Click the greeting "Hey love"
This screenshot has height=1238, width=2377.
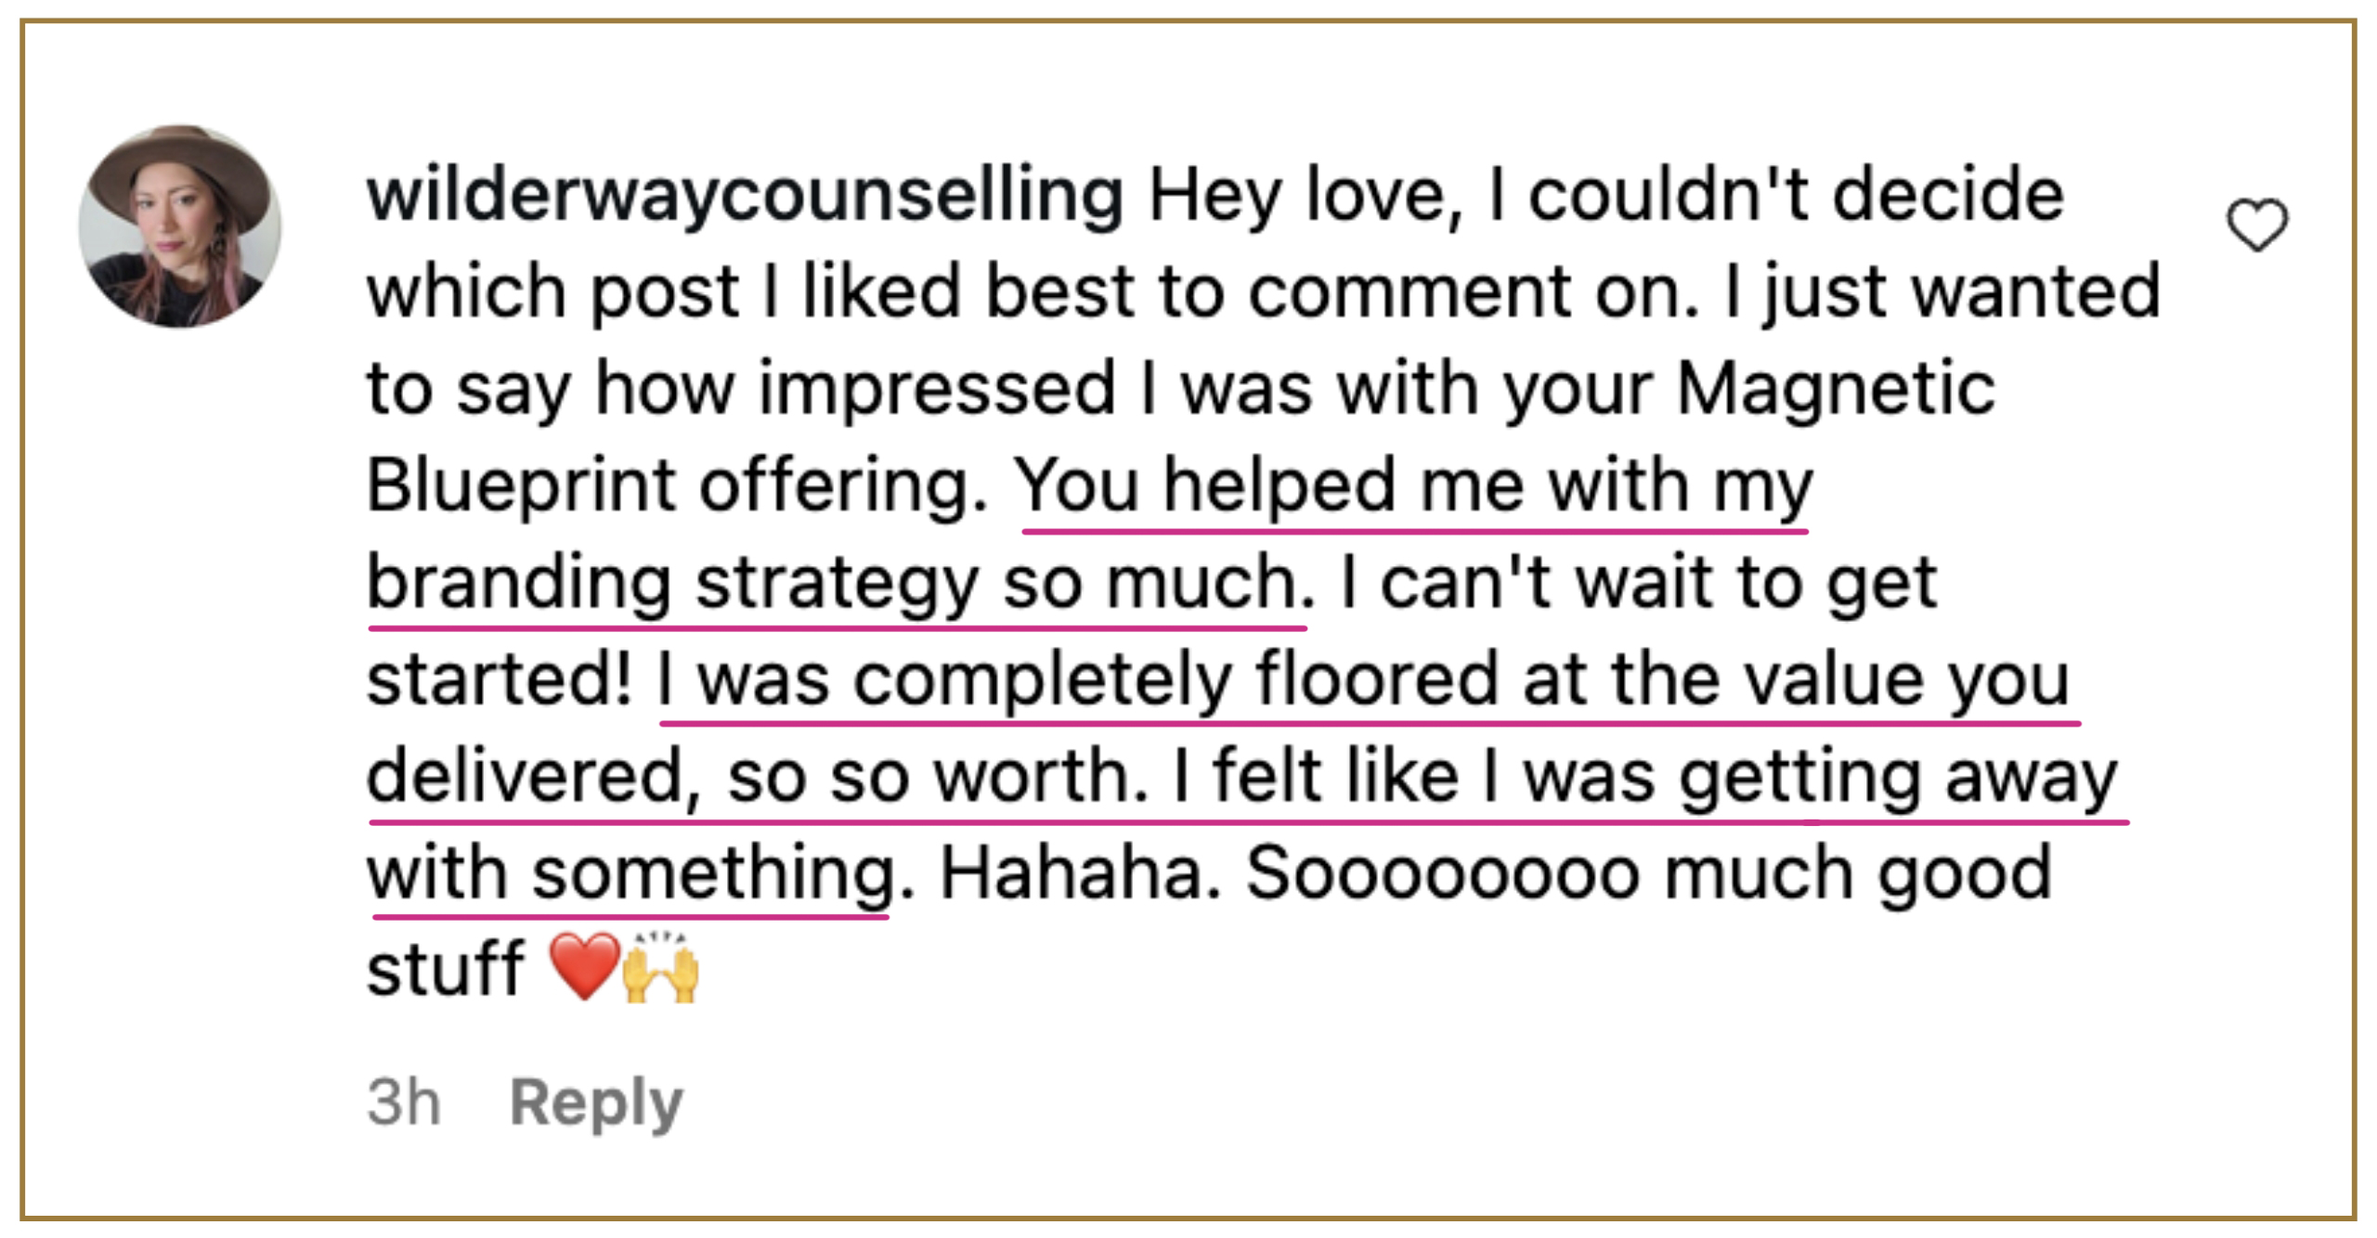(x=1295, y=196)
